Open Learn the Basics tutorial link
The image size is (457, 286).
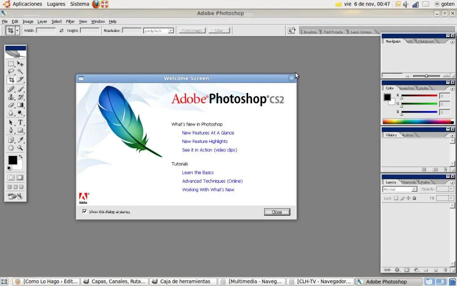pos(198,172)
